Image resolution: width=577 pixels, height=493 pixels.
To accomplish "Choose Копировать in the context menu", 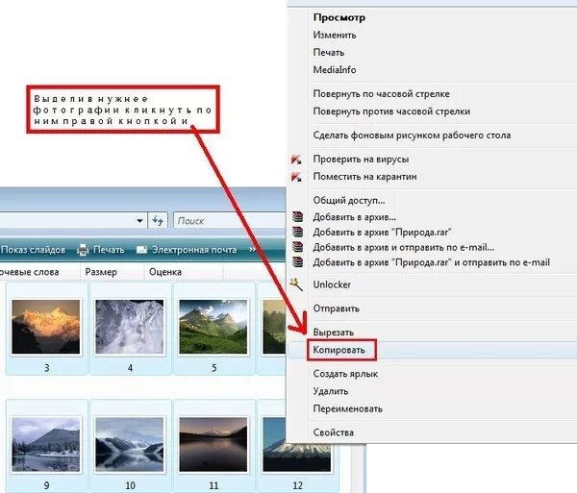I will click(x=339, y=350).
